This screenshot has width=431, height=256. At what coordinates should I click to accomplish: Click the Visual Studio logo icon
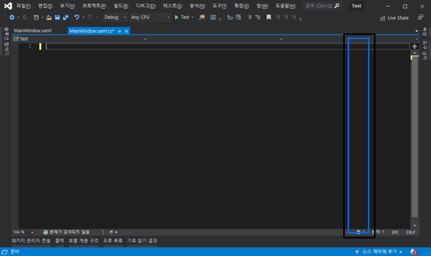pos(8,6)
